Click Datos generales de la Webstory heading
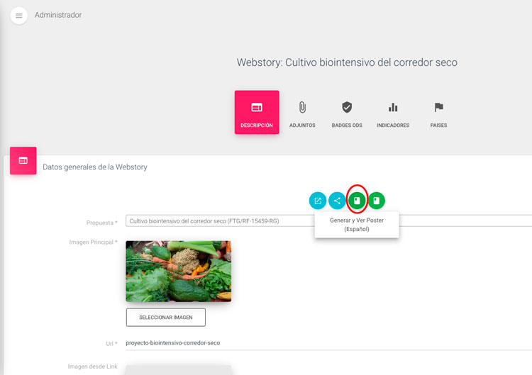The width and height of the screenshot is (532, 375). (x=95, y=167)
